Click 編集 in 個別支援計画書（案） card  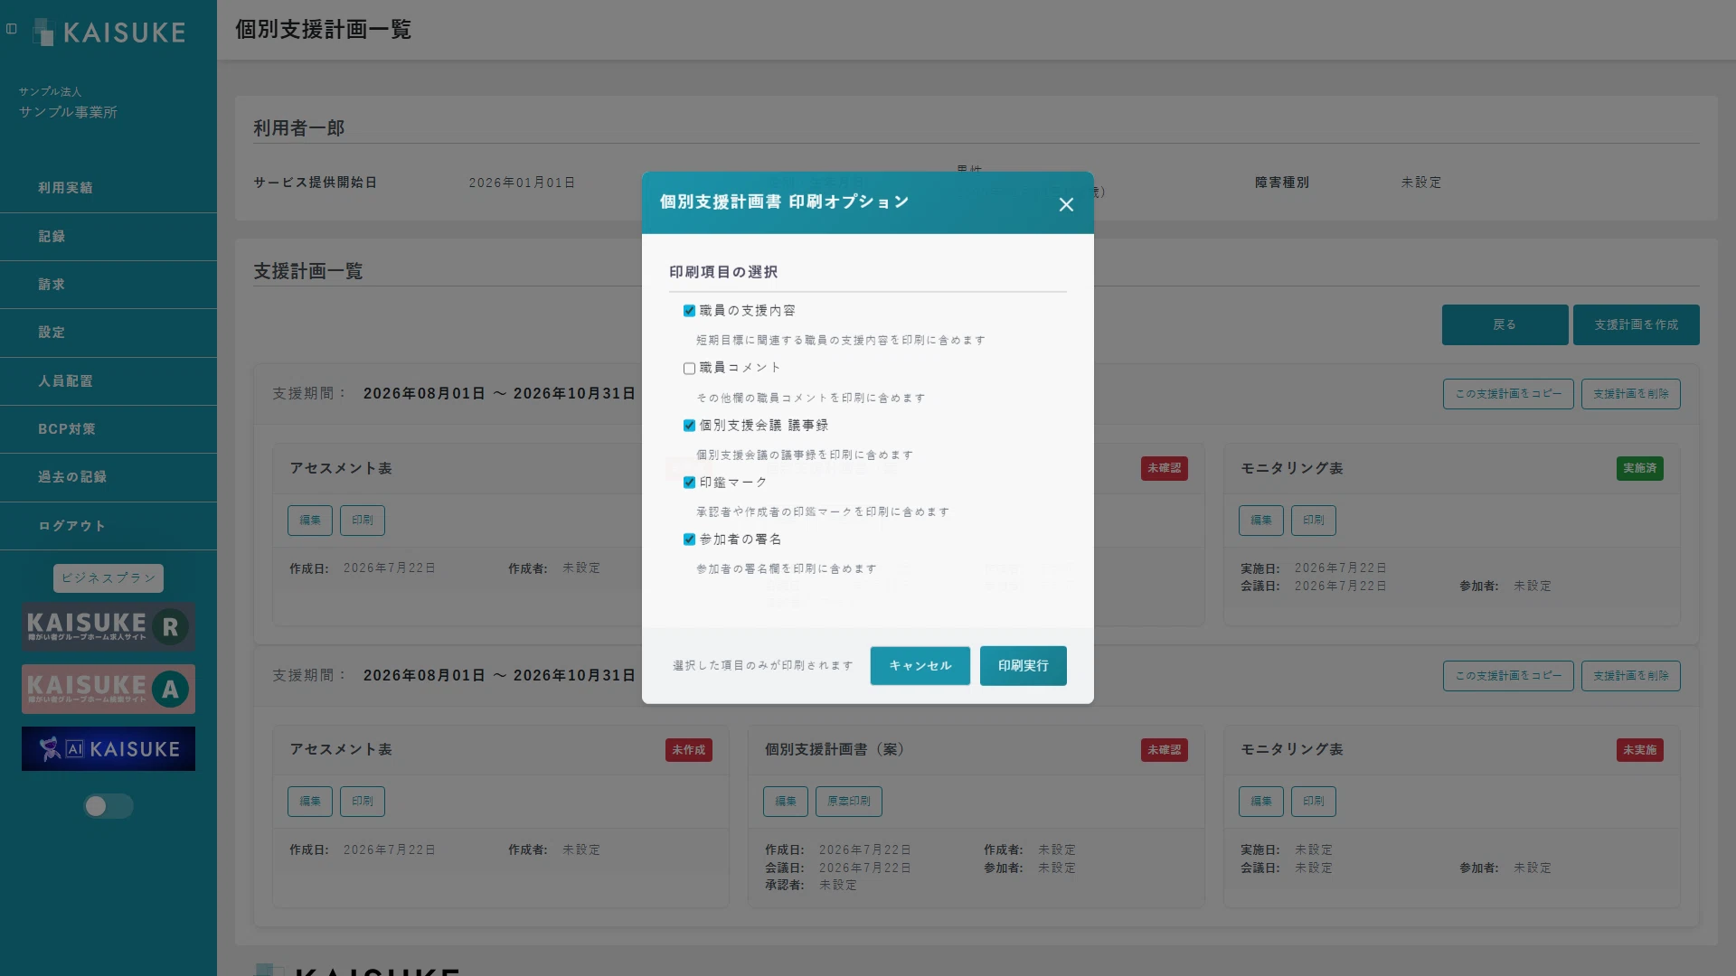coord(786,802)
